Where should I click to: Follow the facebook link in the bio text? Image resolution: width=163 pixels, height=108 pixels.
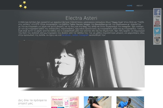66,35
